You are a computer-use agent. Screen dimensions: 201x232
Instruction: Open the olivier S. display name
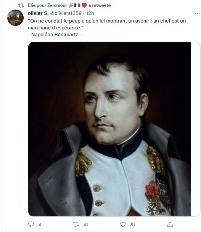38,13
